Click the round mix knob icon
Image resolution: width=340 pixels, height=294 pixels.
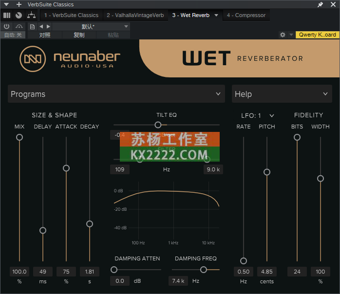click(19, 15)
